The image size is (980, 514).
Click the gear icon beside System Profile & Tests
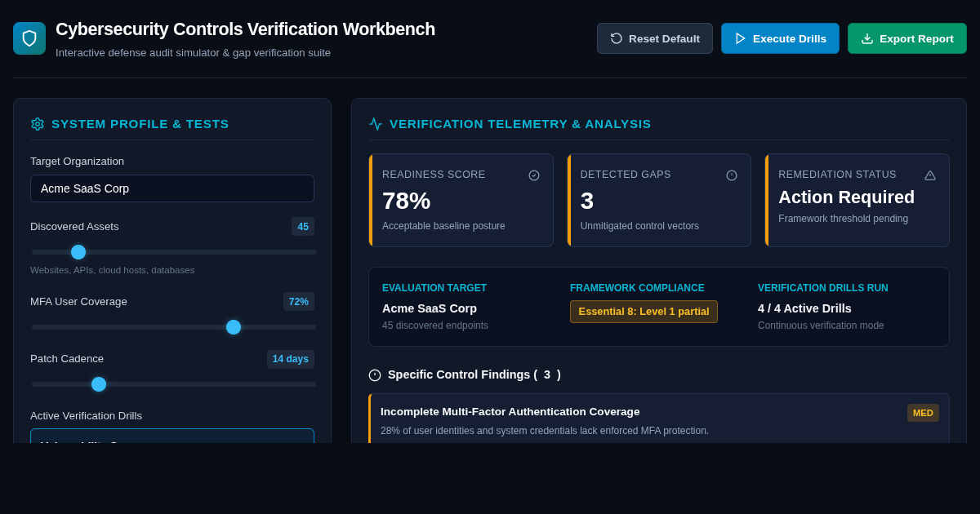[x=38, y=124]
